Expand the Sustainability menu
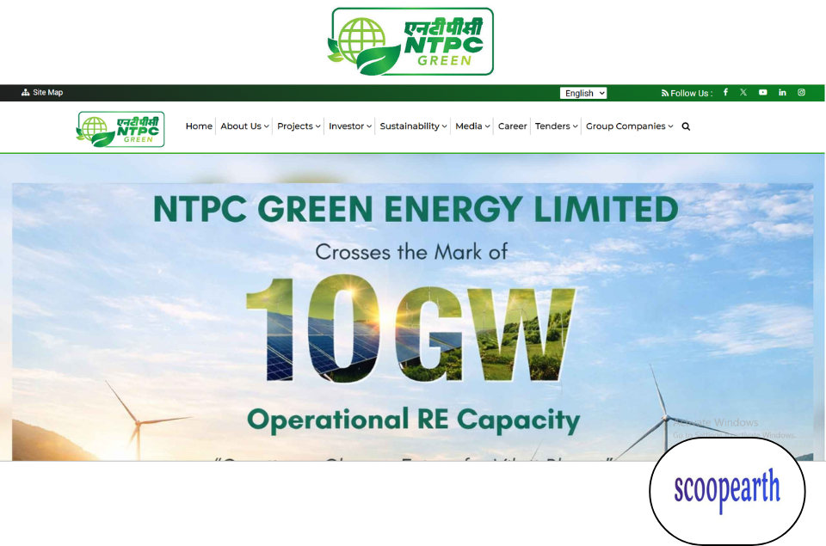The height and width of the screenshot is (546, 826). click(x=413, y=126)
